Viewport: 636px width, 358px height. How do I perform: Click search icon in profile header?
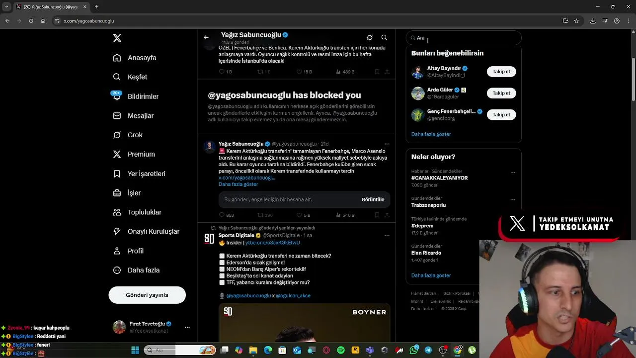(x=384, y=37)
